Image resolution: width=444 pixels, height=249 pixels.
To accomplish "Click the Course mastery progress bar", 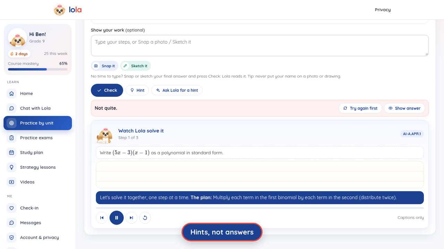I will [38, 69].
